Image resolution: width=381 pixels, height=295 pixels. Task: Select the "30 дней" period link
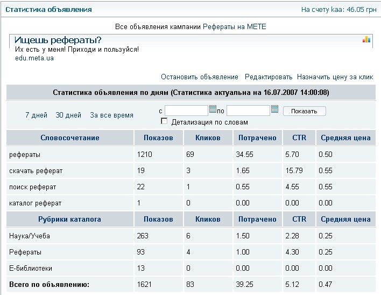click(68, 115)
